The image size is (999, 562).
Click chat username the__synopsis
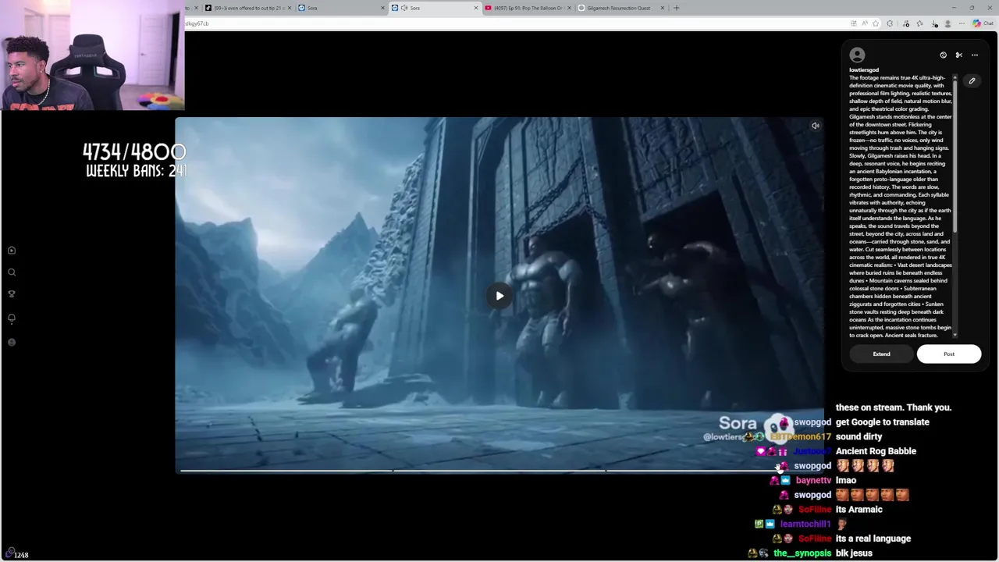[x=802, y=553]
